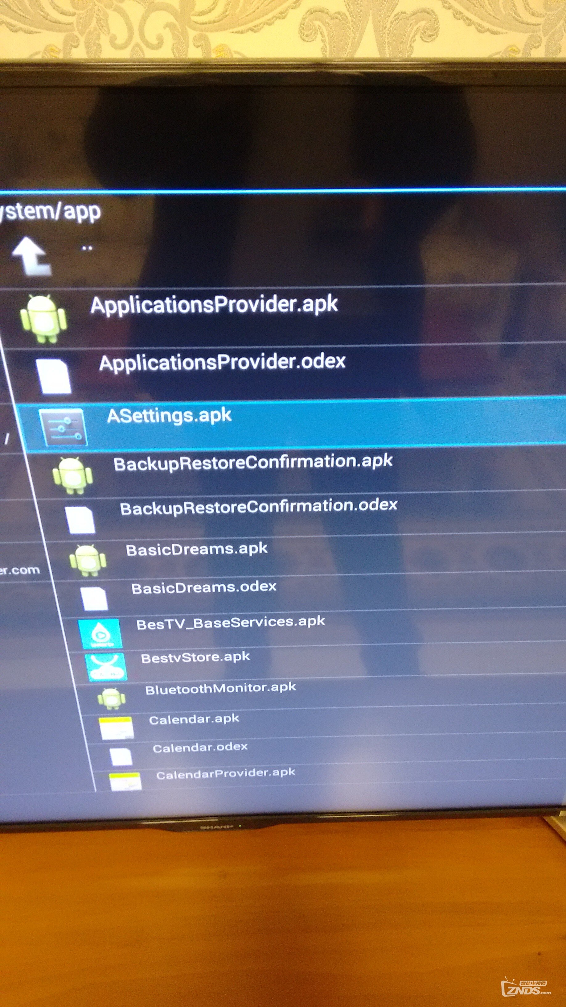The image size is (566, 1007).
Task: Click the BluetoothMonitor.apk Android icon
Action: pos(111,698)
